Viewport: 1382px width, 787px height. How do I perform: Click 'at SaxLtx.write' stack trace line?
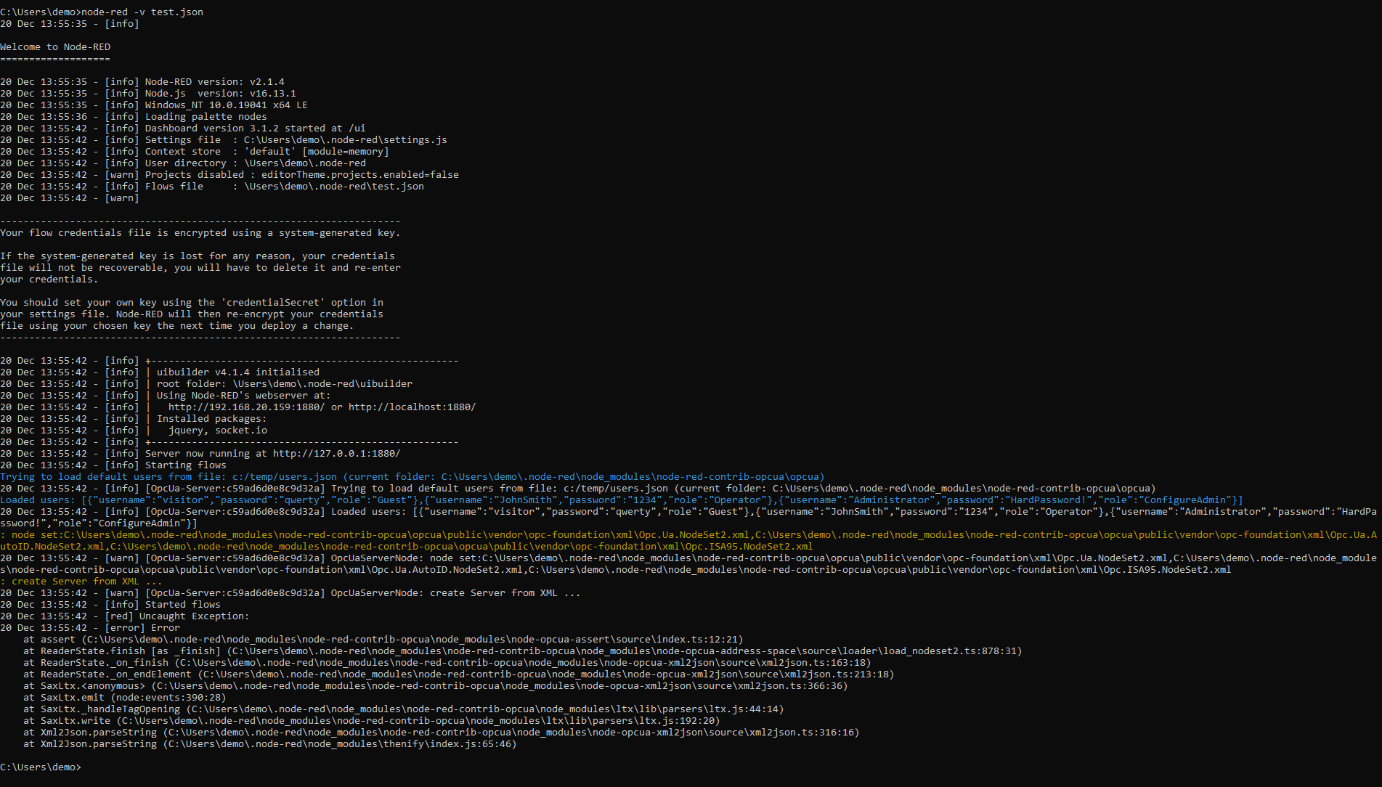pos(372,721)
